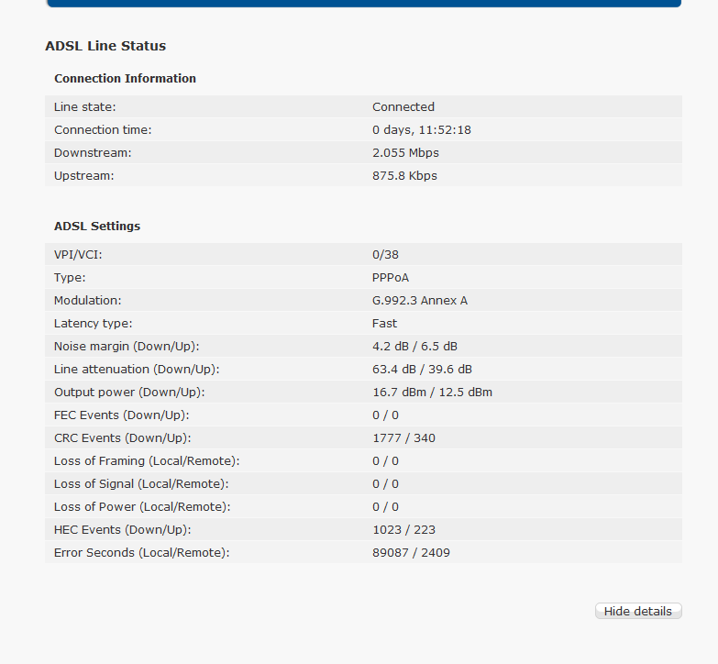The height and width of the screenshot is (664, 718).
Task: Select the 89087 / 2409 value
Action: tap(411, 552)
